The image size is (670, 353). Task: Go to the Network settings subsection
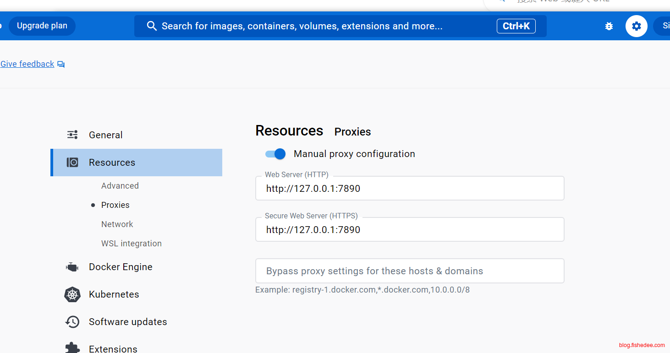click(x=117, y=224)
